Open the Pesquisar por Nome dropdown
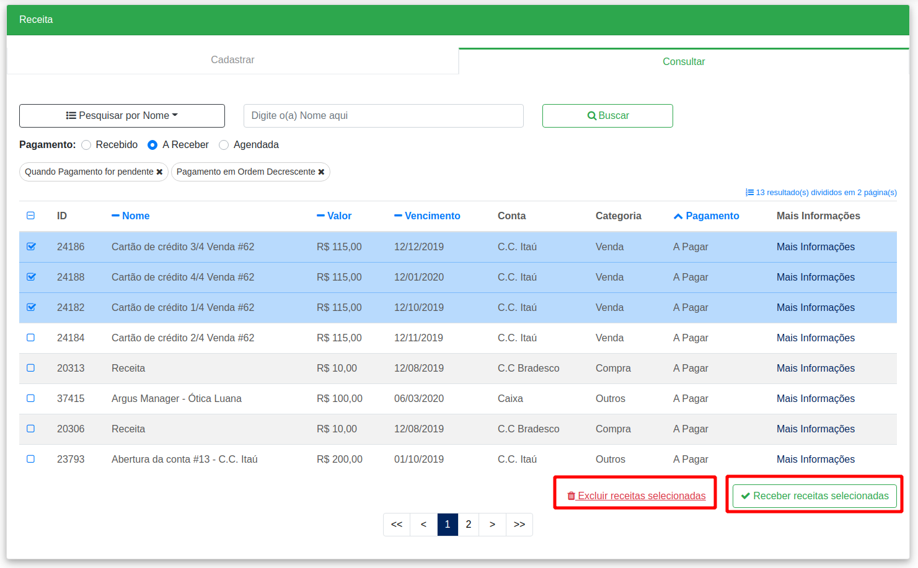This screenshot has width=918, height=568. click(122, 116)
